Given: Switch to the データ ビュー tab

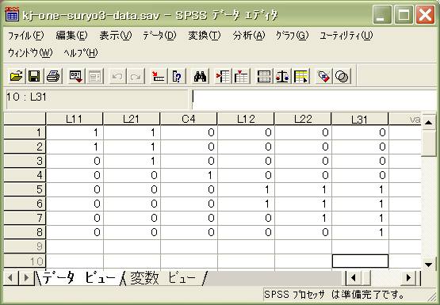Looking at the screenshot, I should pyautogui.click(x=79, y=278).
